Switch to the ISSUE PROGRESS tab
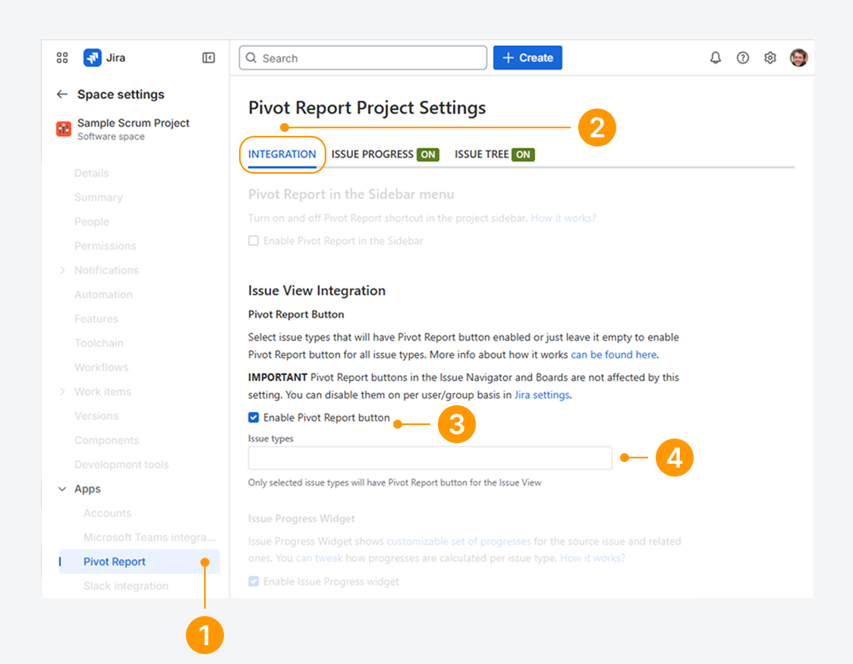Screen dimensions: 853x664 pyautogui.click(x=386, y=155)
